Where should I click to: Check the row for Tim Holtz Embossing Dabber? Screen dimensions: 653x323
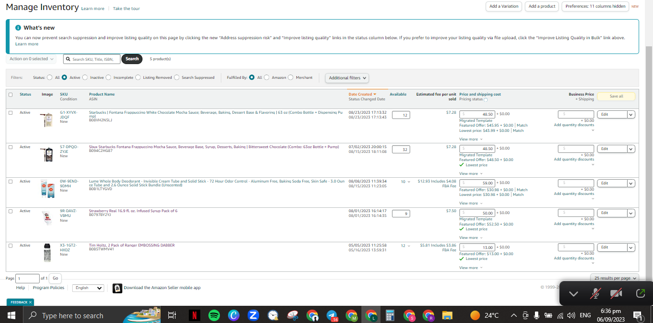(x=11, y=246)
